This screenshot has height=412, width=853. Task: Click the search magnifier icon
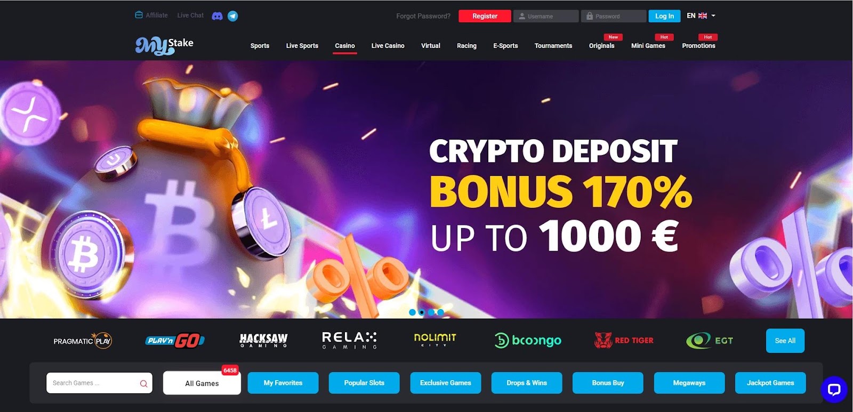coord(143,383)
